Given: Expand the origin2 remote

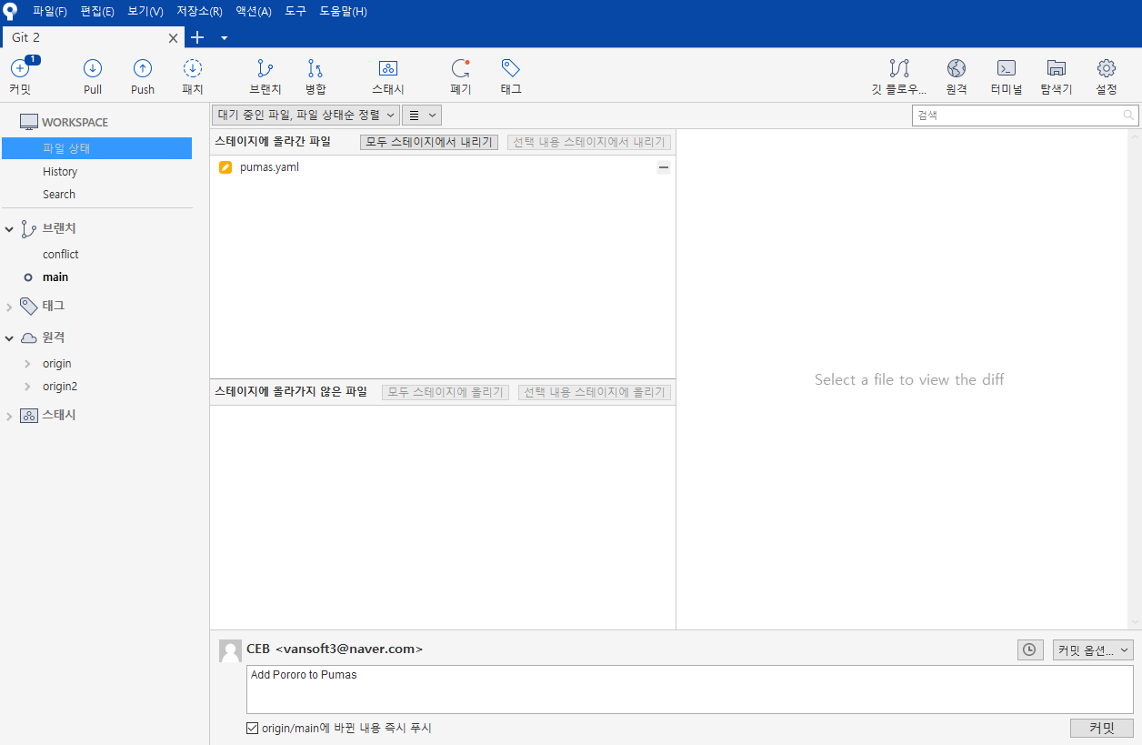Looking at the screenshot, I should [28, 387].
